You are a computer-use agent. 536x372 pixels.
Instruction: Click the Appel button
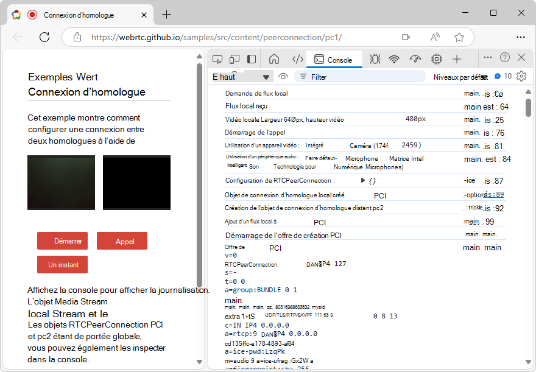coord(122,241)
